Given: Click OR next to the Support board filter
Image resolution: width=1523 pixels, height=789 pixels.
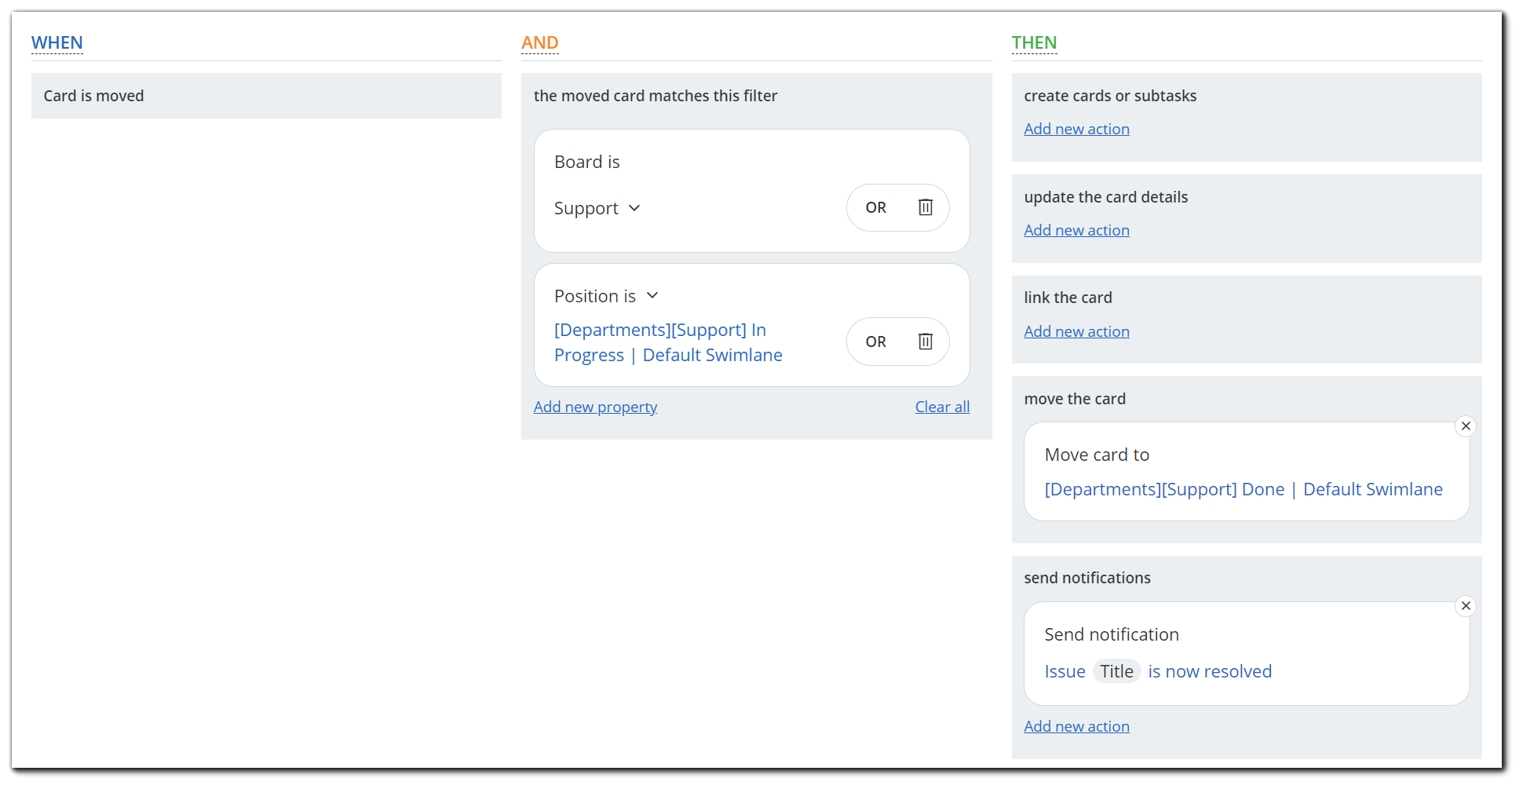Looking at the screenshot, I should pos(875,207).
